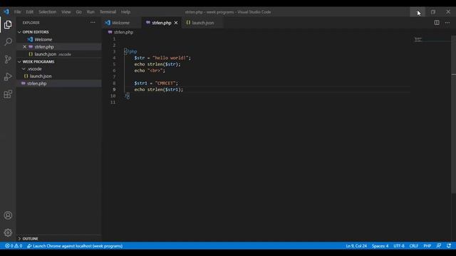This screenshot has height=256, width=456.
Task: Open the View menu
Action: [66, 12]
